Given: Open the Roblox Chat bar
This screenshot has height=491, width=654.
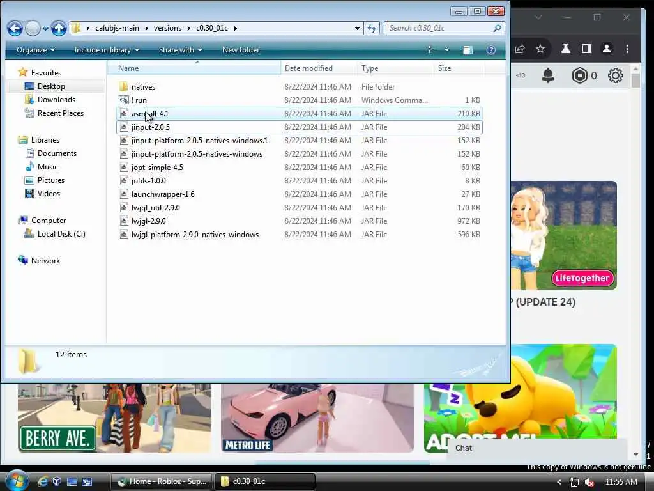Looking at the screenshot, I should click(536, 448).
